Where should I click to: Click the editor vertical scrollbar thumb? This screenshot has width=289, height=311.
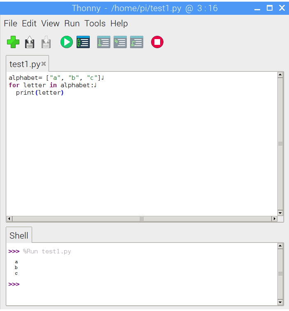tap(280, 144)
